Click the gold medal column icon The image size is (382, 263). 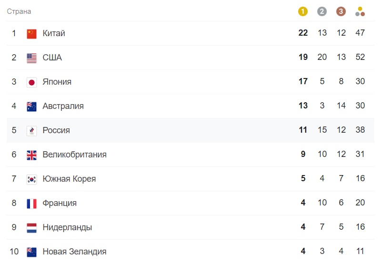click(x=303, y=11)
